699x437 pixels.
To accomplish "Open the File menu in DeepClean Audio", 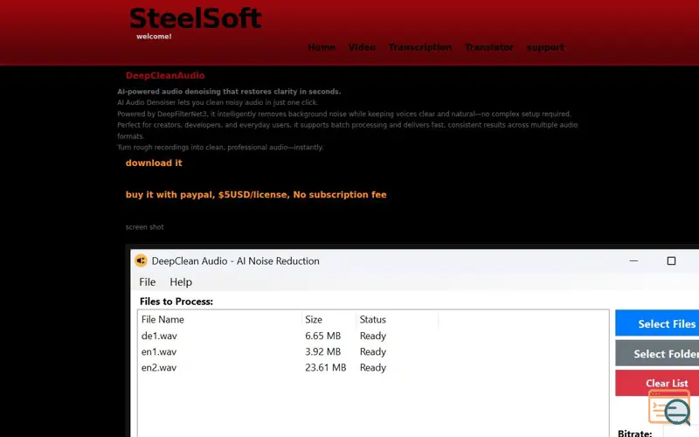I will click(x=147, y=281).
